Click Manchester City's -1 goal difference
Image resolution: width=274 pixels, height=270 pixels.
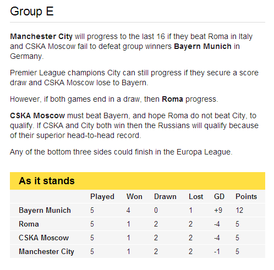[217, 251]
